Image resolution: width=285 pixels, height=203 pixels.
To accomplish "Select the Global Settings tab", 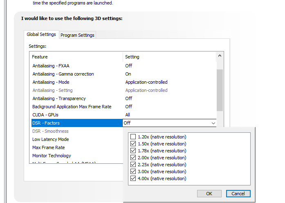I will click(41, 35).
